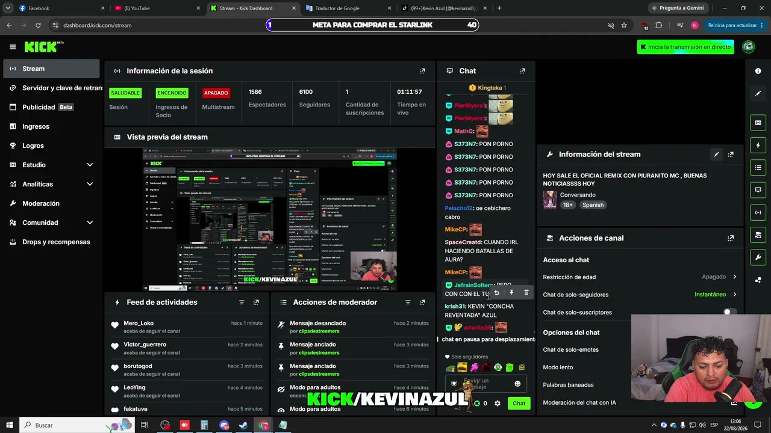Switch to the Traductor de Google tab

click(x=348, y=8)
